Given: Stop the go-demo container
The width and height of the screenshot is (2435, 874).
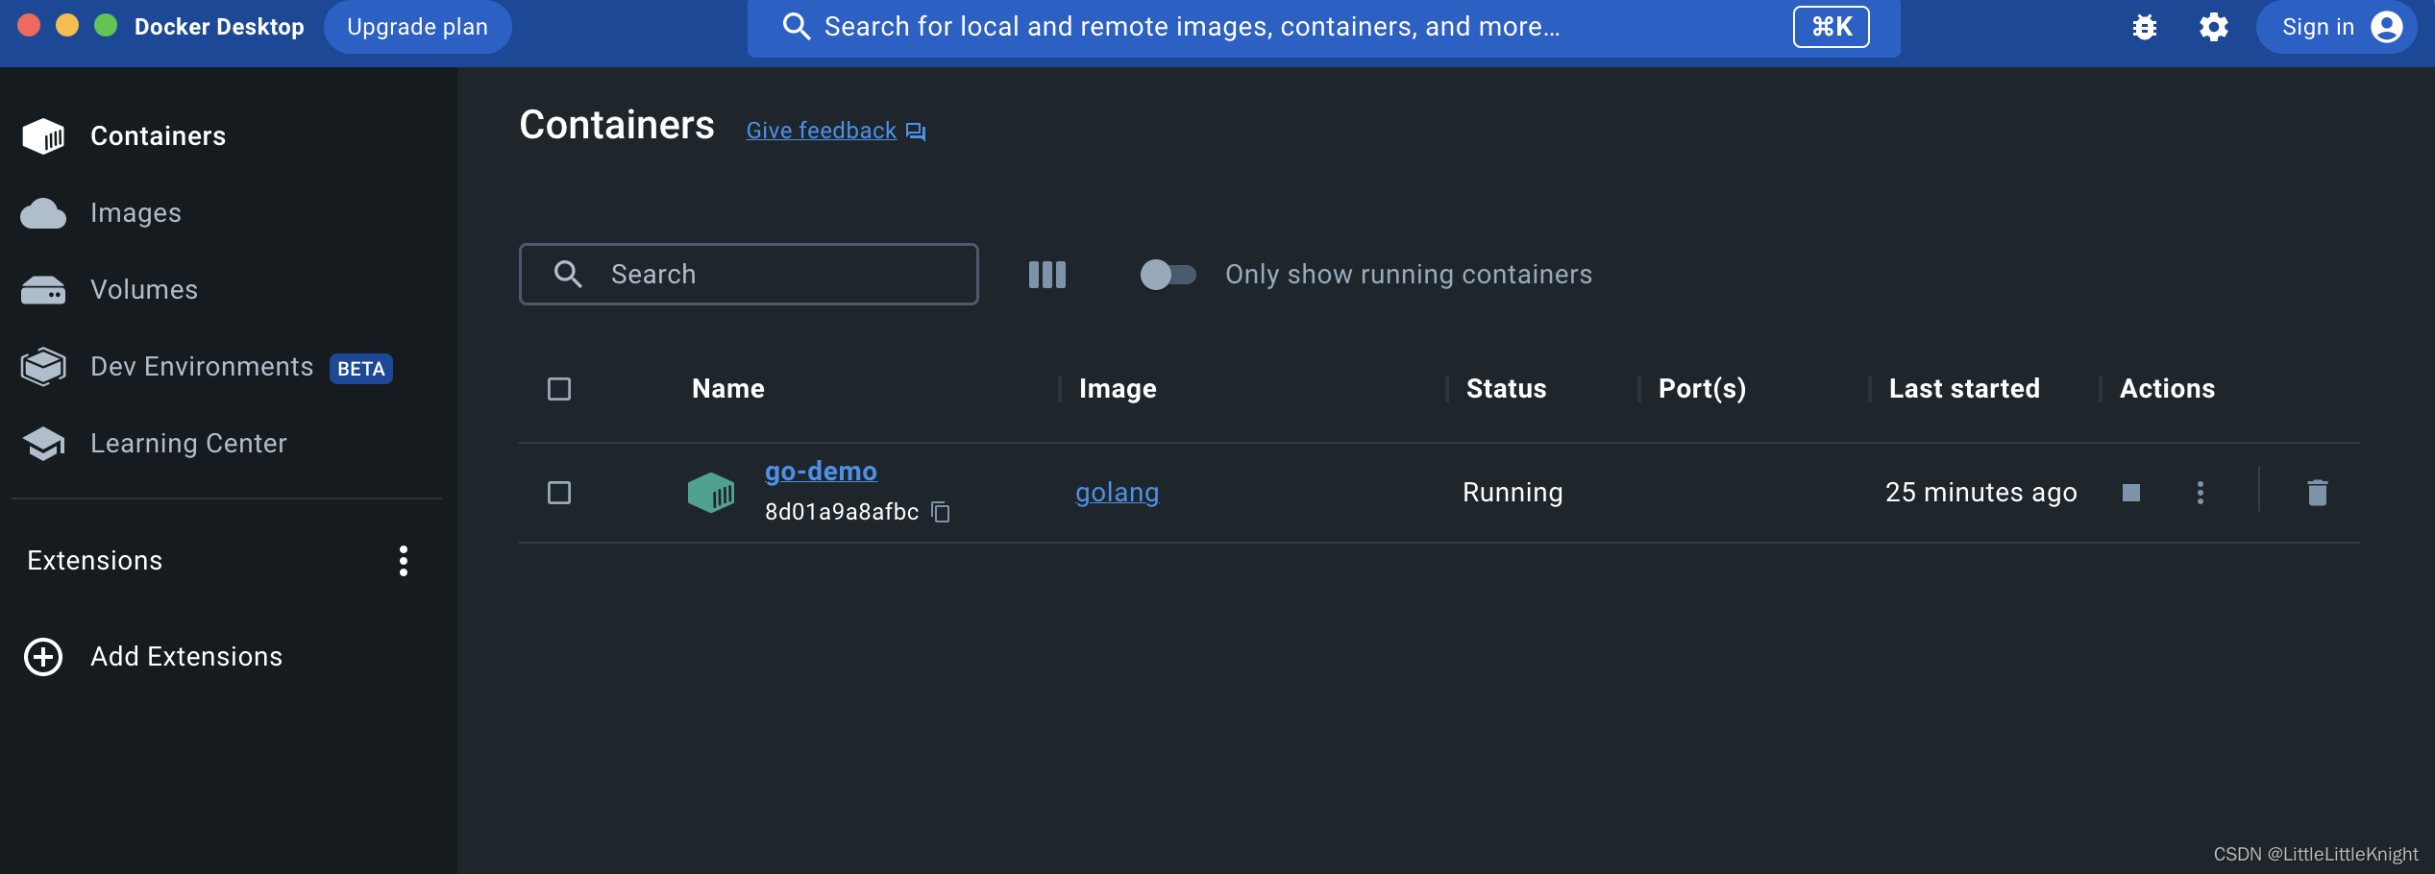Looking at the screenshot, I should click(x=2131, y=492).
